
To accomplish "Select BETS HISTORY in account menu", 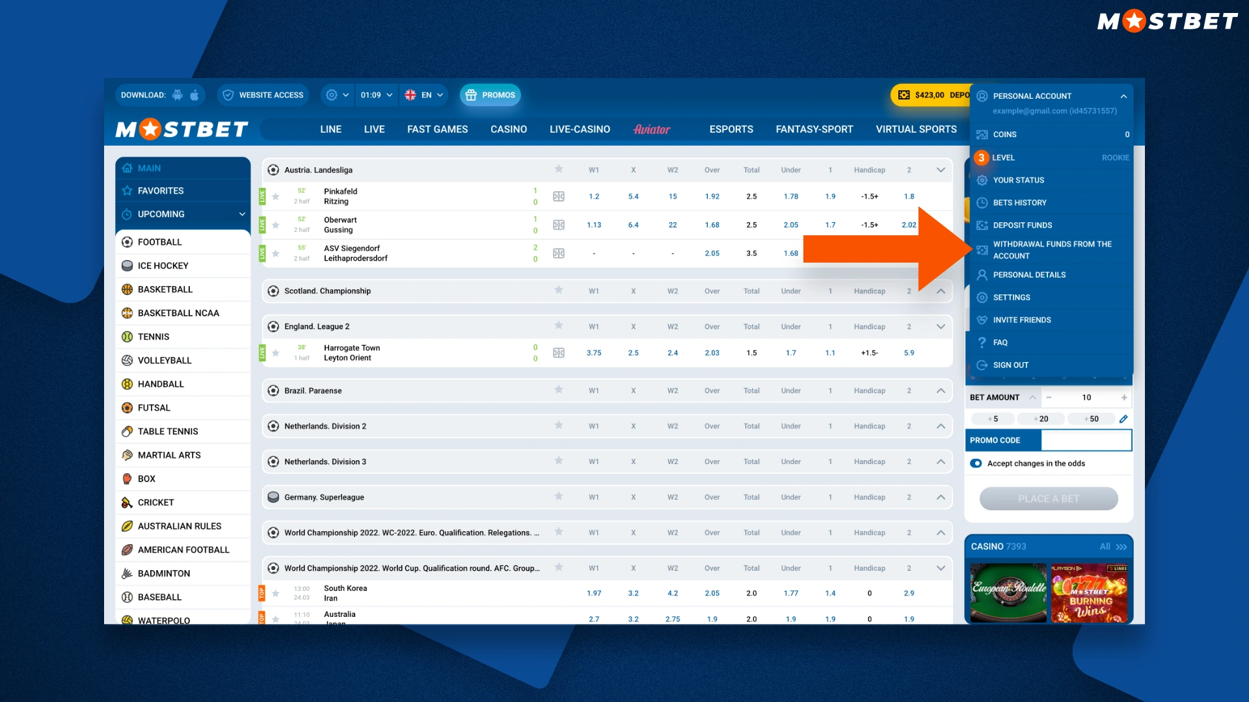I will tap(1052, 203).
